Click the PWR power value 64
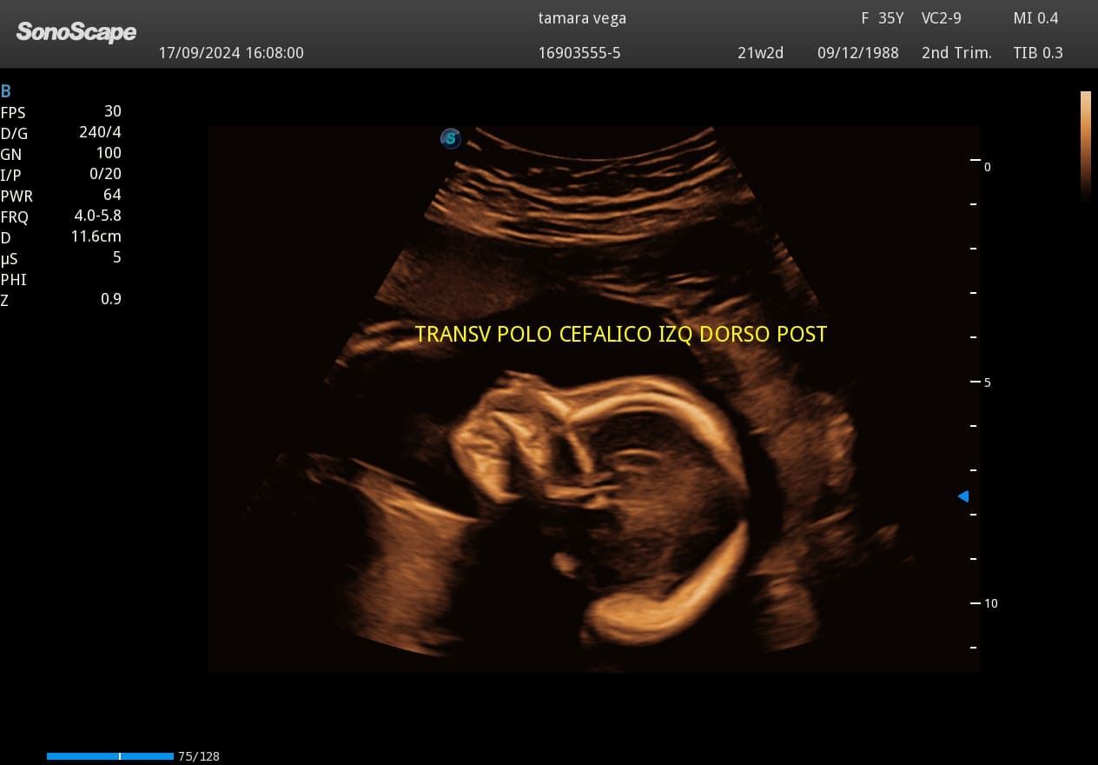Screen dimensions: 1098x765 112,195
